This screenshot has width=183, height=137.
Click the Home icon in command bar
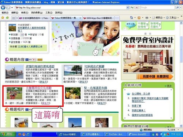pos(131,18)
